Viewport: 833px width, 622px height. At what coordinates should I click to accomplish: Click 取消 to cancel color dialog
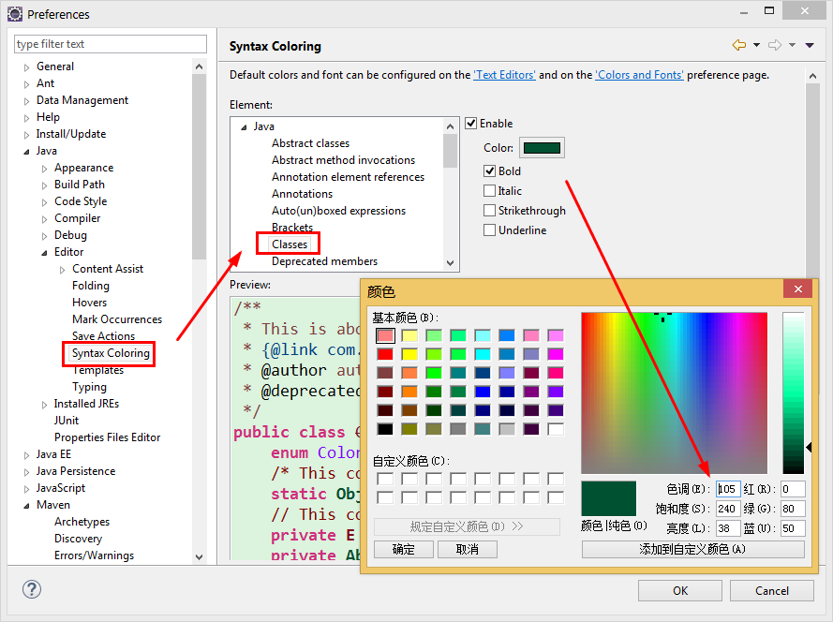pyautogui.click(x=468, y=549)
